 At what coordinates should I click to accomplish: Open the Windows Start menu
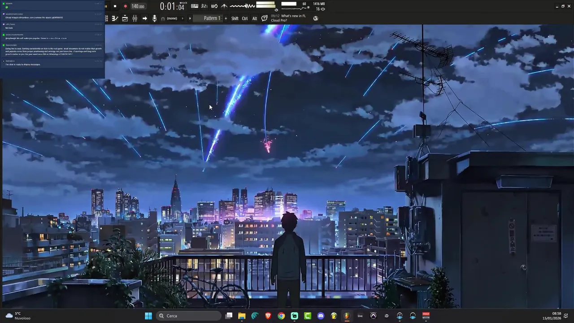pos(148,316)
